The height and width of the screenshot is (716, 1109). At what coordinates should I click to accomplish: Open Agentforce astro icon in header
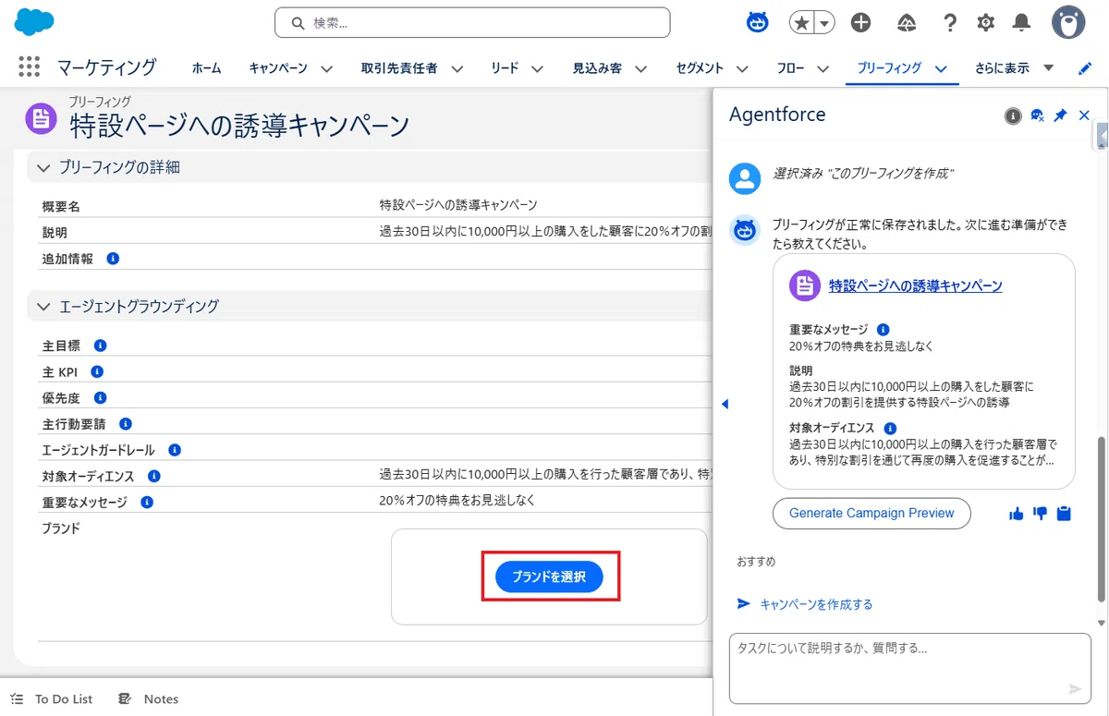pos(758,22)
